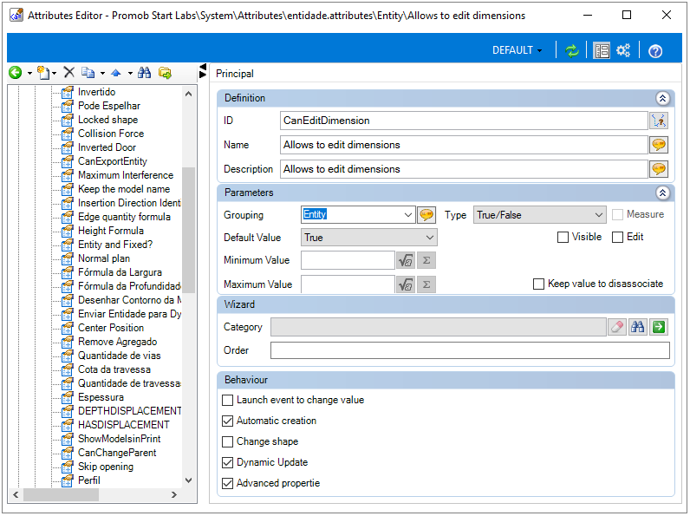Open the Default Value dropdown
This screenshot has height=516, width=690.
pos(368,238)
